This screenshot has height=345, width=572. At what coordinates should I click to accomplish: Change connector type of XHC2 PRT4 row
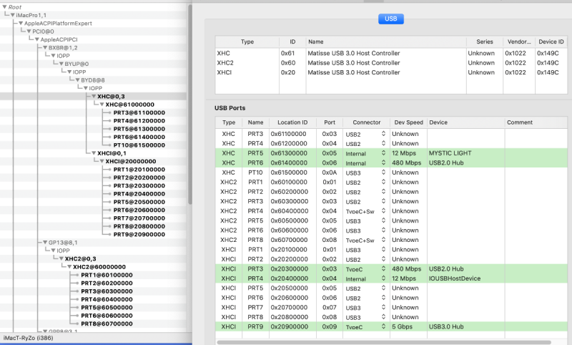[x=383, y=211]
